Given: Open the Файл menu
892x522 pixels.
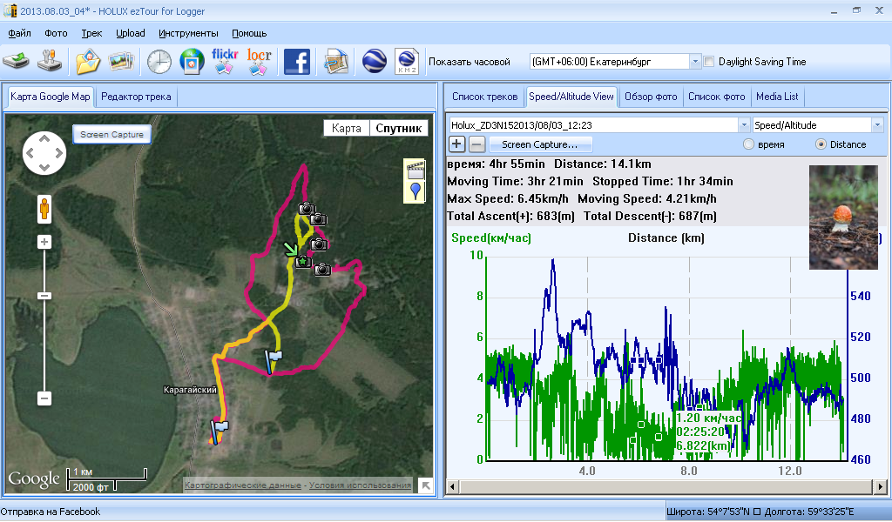Looking at the screenshot, I should point(19,33).
